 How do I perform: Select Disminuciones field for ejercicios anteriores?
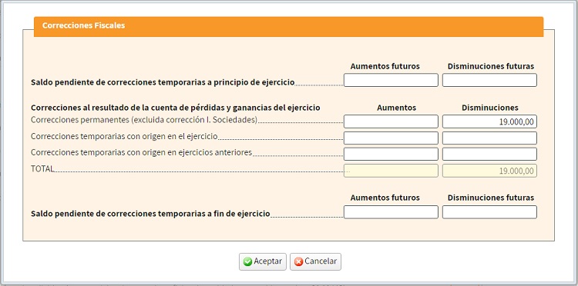(x=489, y=154)
